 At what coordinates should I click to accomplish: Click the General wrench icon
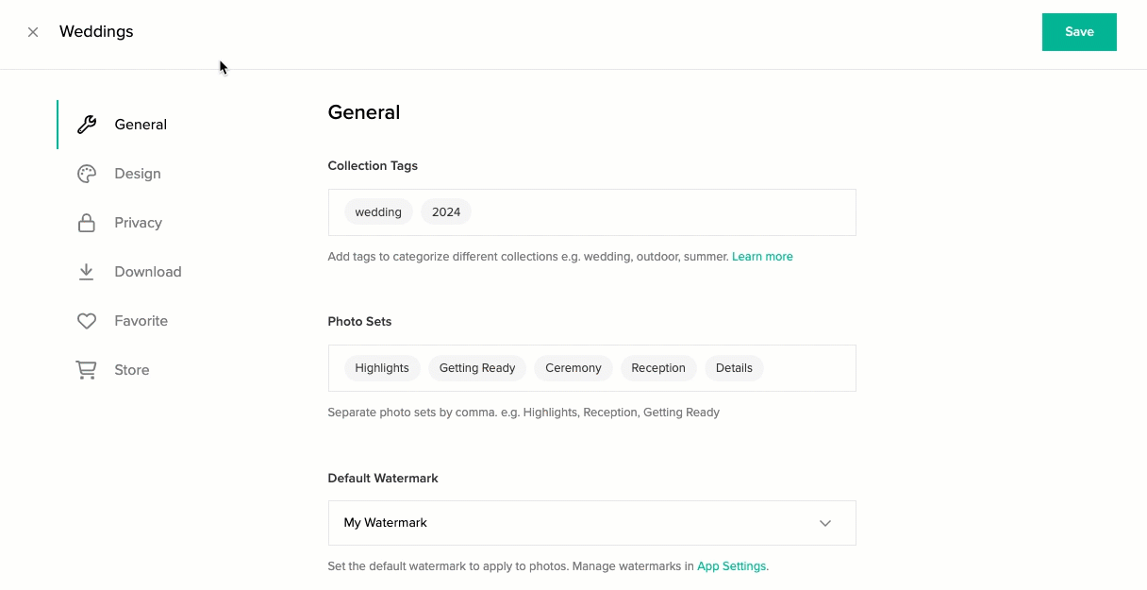tap(87, 125)
